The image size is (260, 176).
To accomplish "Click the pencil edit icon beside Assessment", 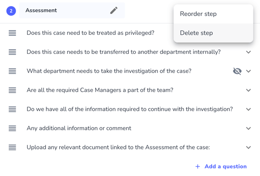I will pos(114,10).
